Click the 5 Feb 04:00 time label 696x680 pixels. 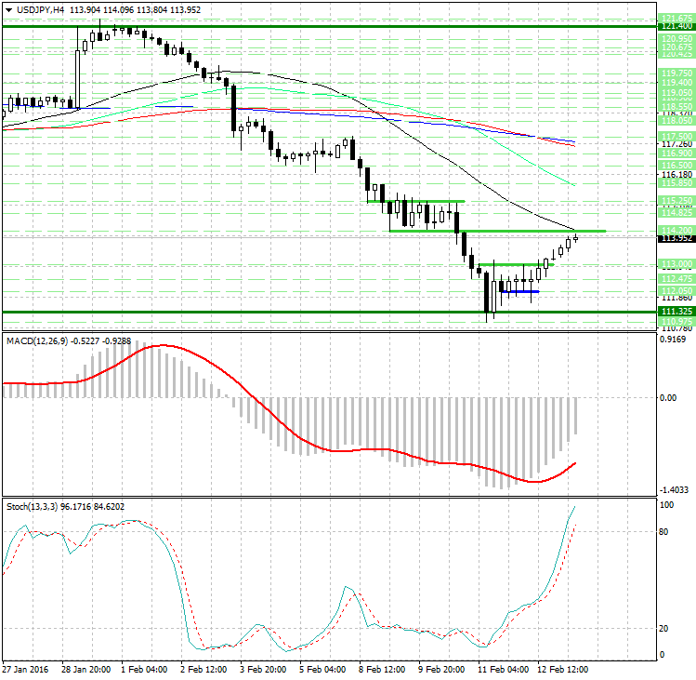tap(322, 670)
